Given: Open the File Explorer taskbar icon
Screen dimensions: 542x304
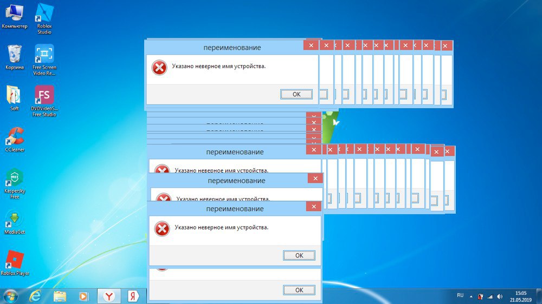Looking at the screenshot, I should click(x=60, y=296).
